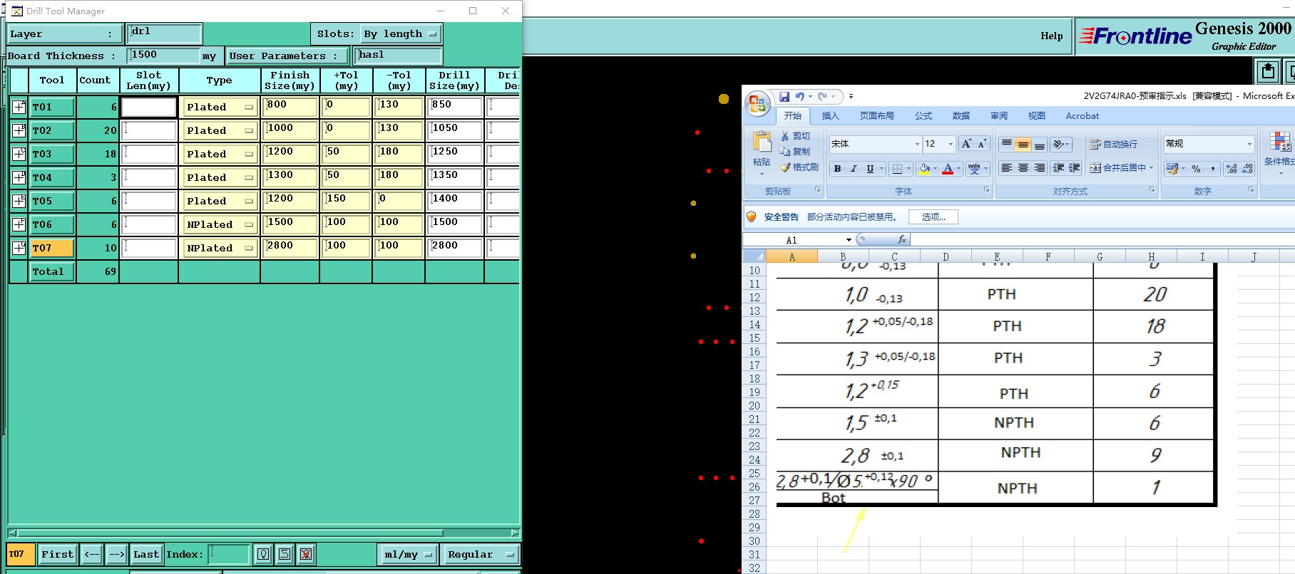Switch to Excel 公式 tab
The image size is (1295, 574).
pyautogui.click(x=923, y=115)
